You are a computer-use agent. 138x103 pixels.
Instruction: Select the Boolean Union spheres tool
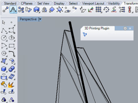coord(11,69)
